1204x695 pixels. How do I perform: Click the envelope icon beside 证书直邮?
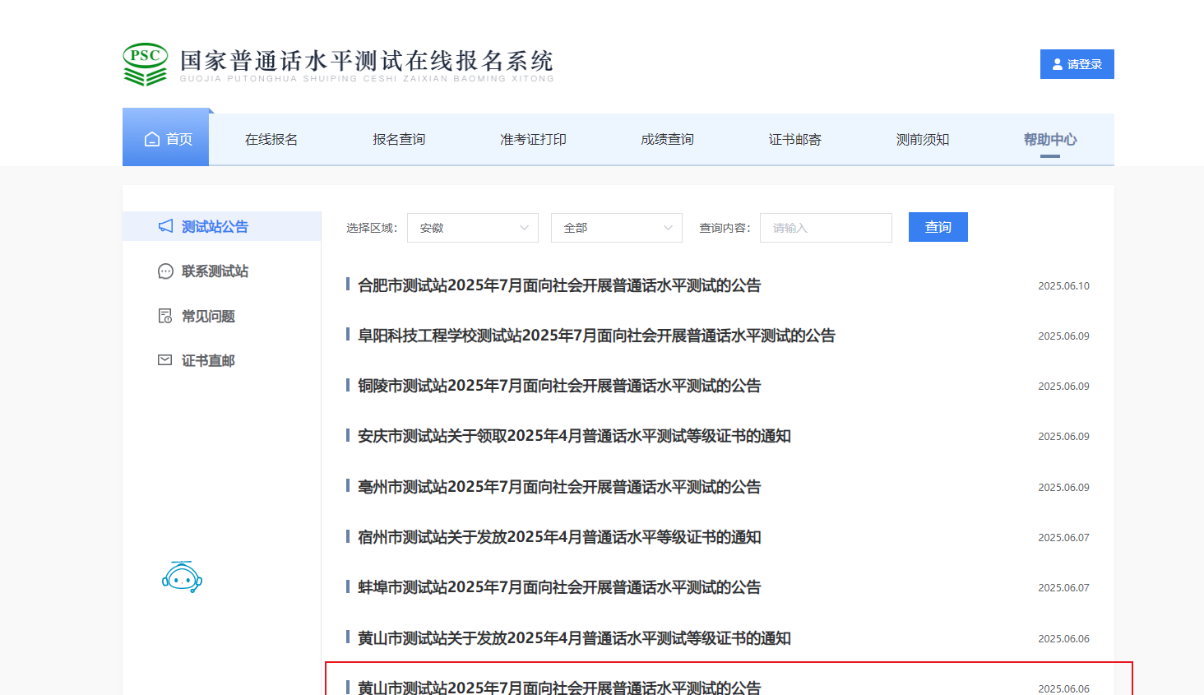coord(165,360)
